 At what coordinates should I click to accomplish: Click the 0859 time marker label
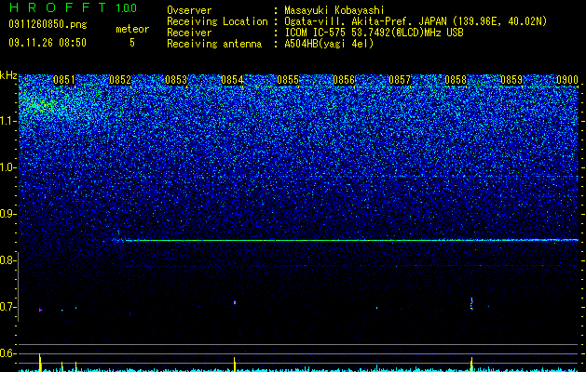point(511,80)
